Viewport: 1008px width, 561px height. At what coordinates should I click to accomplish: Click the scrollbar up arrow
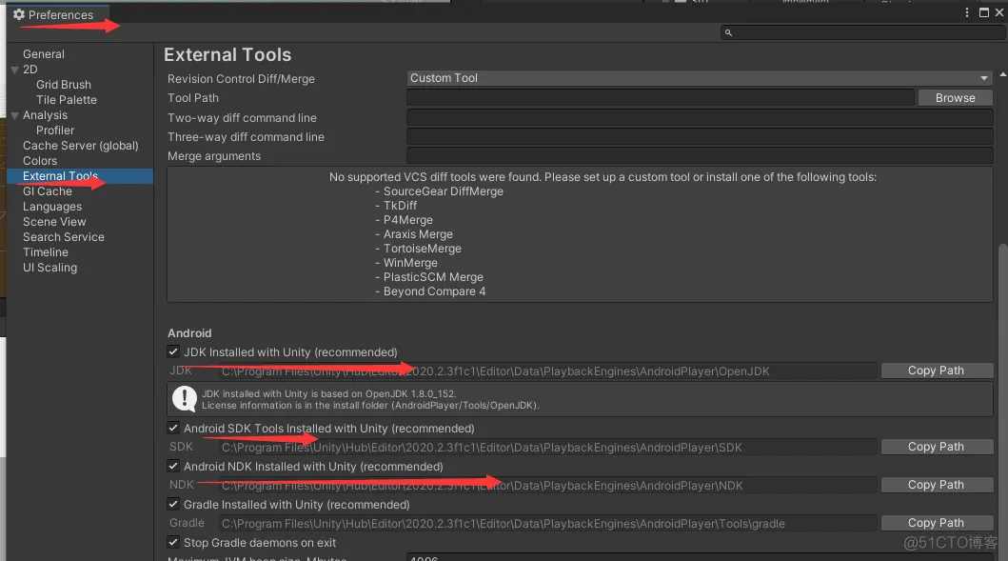(x=1003, y=75)
